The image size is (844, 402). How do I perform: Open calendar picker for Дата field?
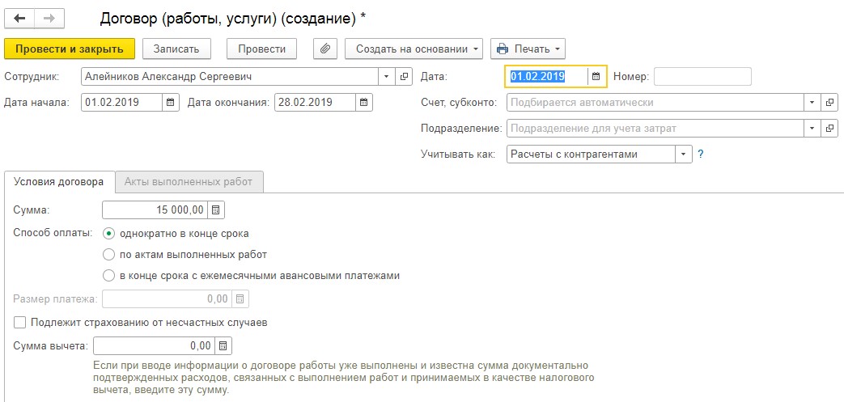pyautogui.click(x=596, y=77)
